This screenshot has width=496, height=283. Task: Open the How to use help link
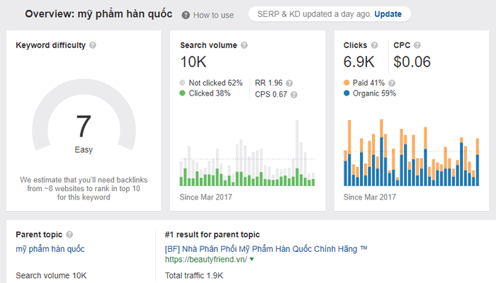coord(213,15)
